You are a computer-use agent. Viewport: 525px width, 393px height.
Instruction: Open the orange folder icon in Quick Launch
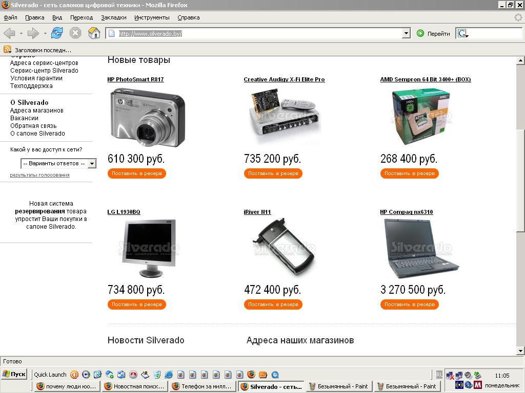tap(263, 375)
